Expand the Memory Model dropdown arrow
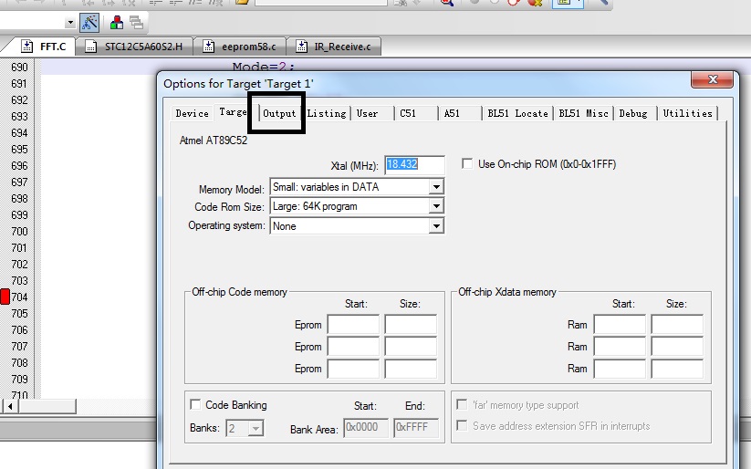Screen dimensions: 751x469 436,187
